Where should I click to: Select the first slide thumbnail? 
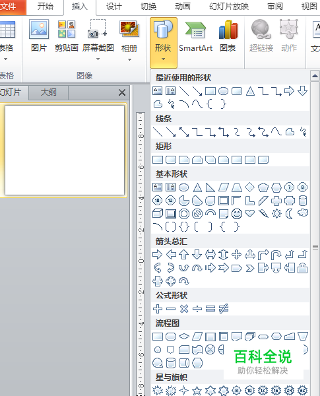65,150
